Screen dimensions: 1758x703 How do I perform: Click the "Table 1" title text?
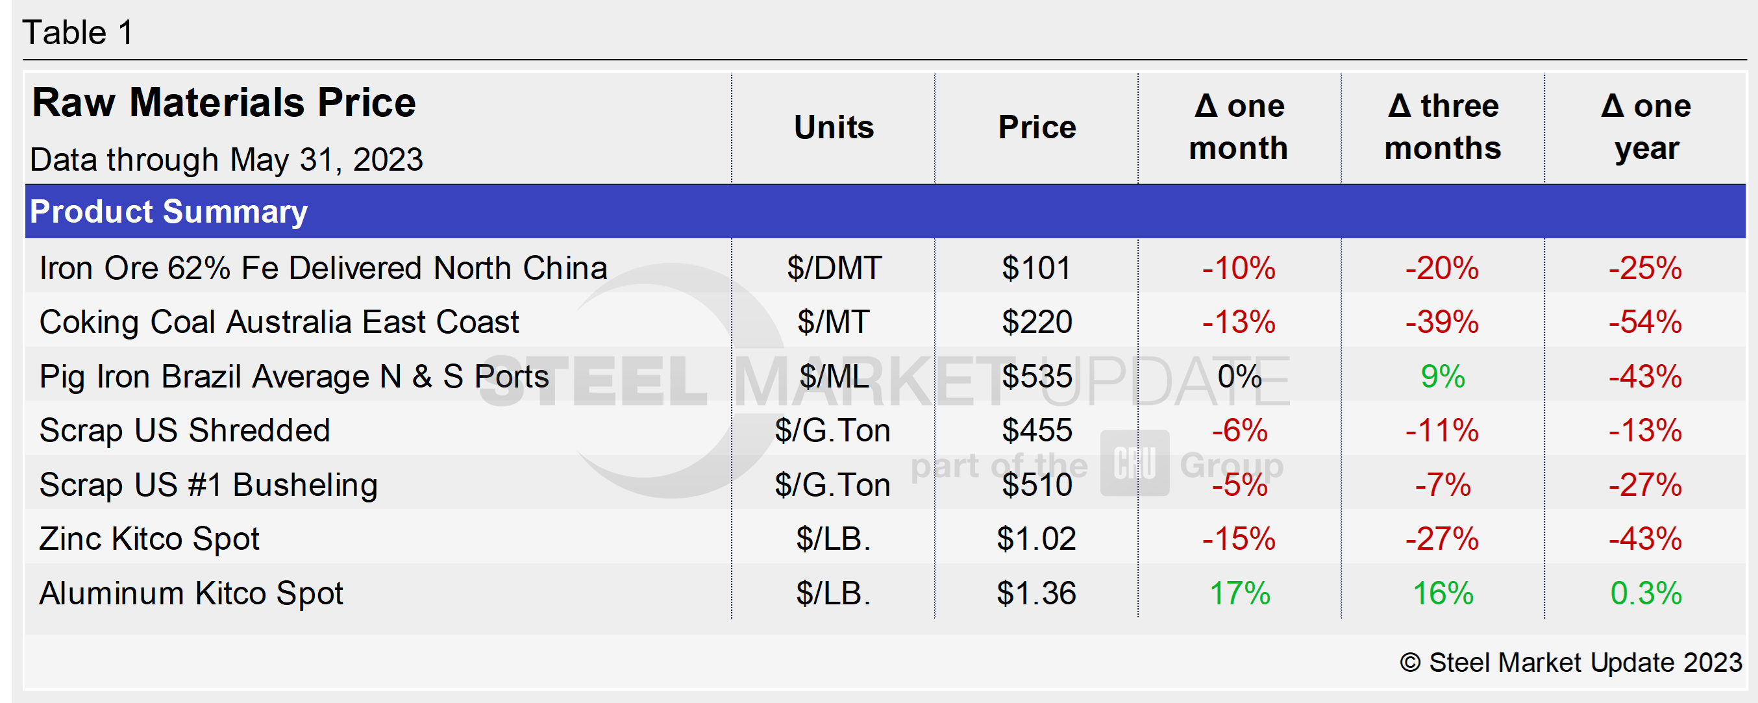tap(78, 32)
